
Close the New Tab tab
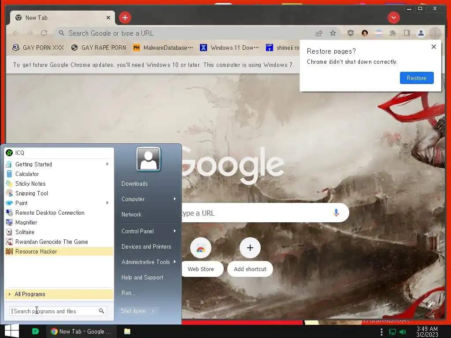coord(108,18)
